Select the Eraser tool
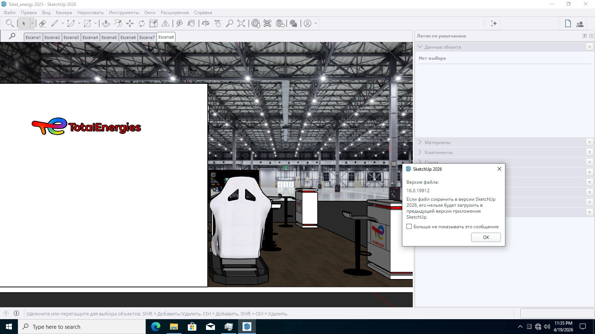This screenshot has width=595, height=334. pyautogui.click(x=42, y=23)
